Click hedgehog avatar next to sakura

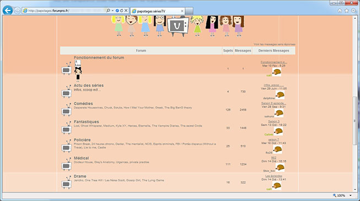[x=279, y=113]
